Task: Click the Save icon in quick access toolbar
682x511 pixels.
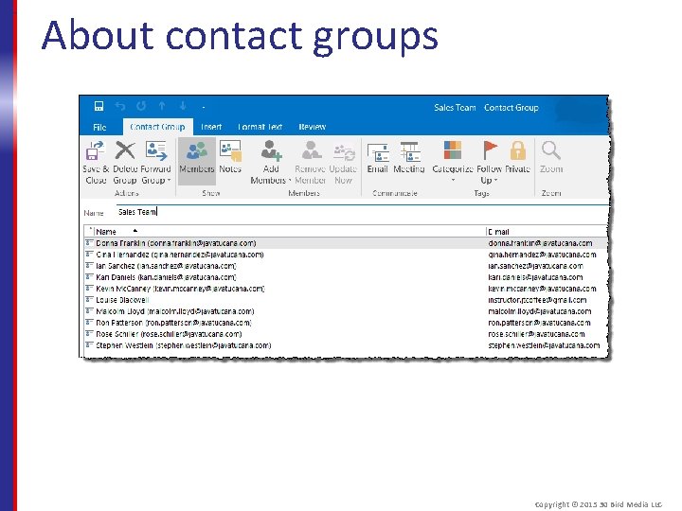Action: point(99,106)
